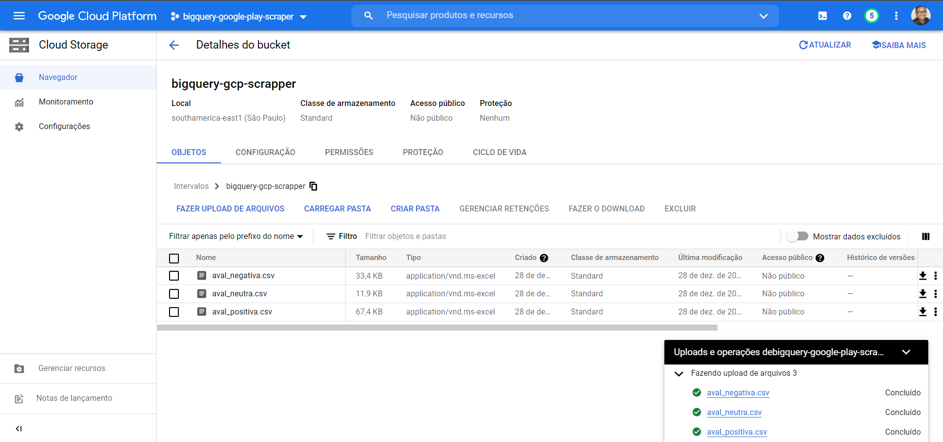Open the main hamburger navigation menu

tap(19, 16)
